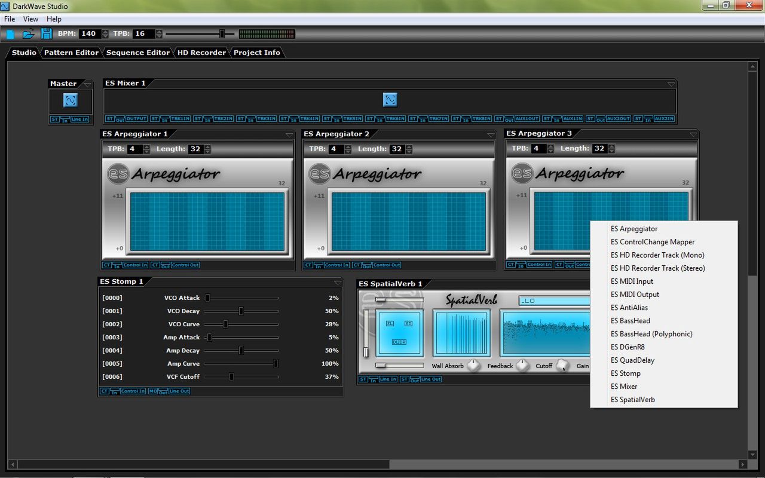The width and height of the screenshot is (765, 478).
Task: Open the Help menu
Action: coord(54,19)
